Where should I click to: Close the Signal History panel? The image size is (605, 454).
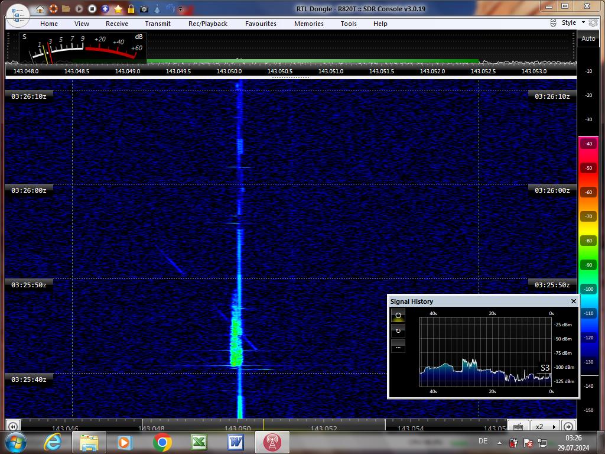tap(573, 301)
